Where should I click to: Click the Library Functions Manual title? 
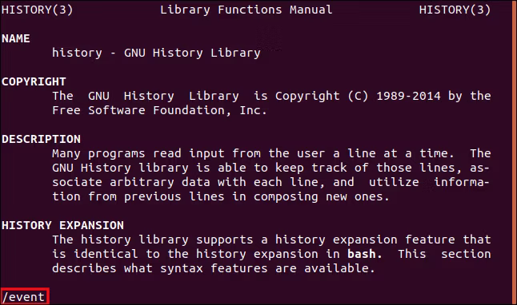click(246, 10)
